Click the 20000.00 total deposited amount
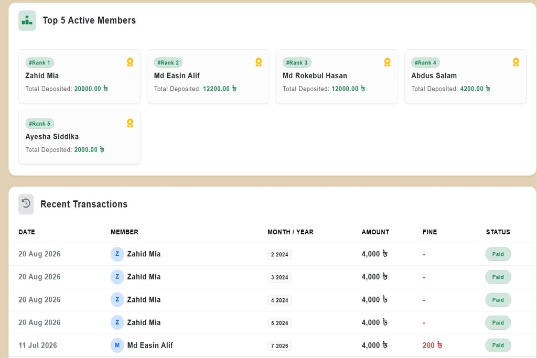537x358 pixels. 91,89
